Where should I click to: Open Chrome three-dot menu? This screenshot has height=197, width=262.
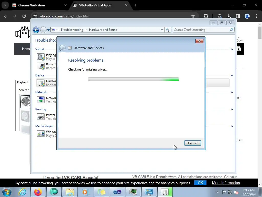click(256, 16)
